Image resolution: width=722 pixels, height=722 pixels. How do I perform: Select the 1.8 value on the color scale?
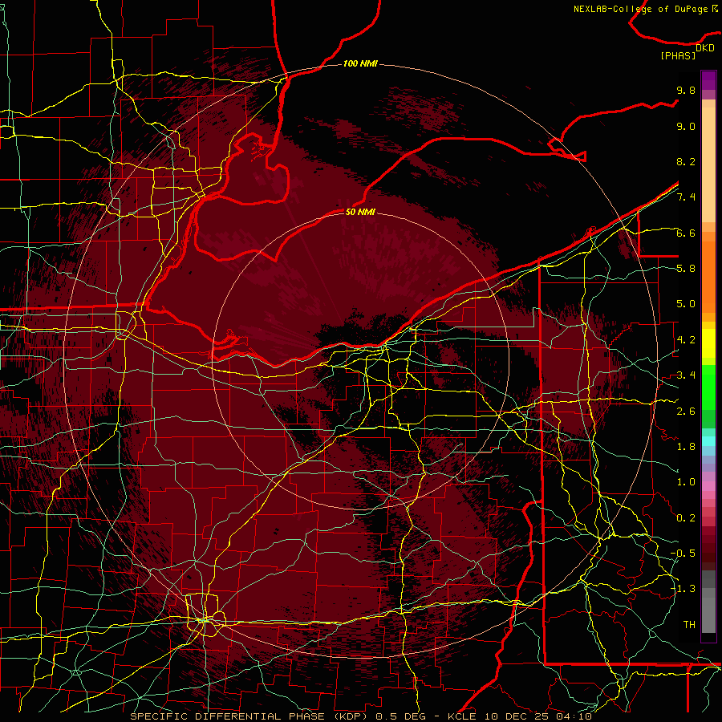click(x=686, y=447)
